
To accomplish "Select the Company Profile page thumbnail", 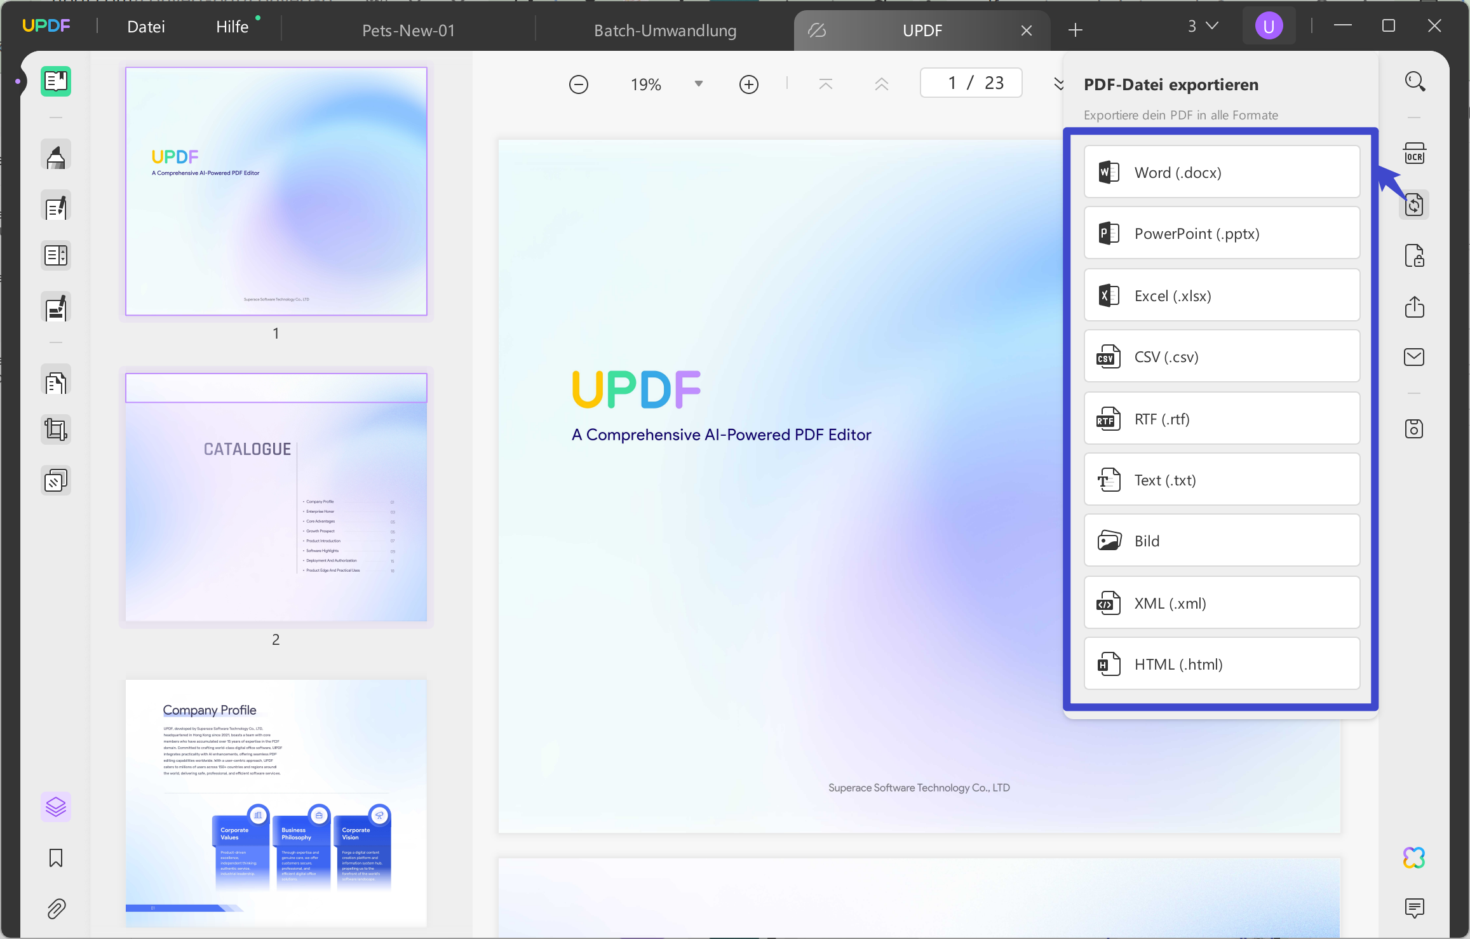I will point(276,803).
